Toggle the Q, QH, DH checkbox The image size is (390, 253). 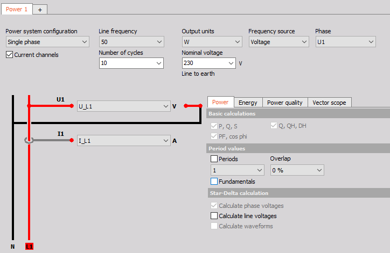(x=274, y=126)
